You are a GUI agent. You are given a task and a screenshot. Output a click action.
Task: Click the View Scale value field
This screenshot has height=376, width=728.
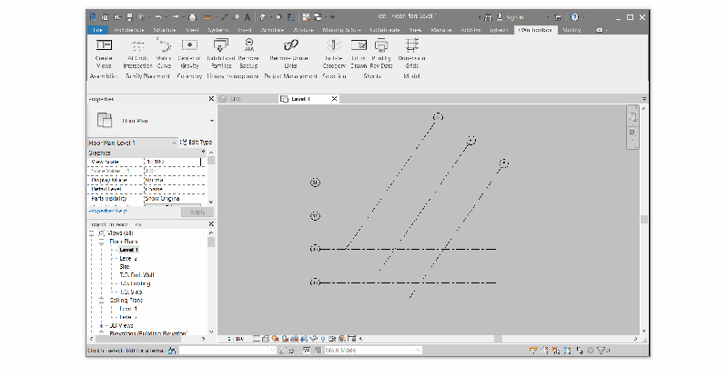pyautogui.click(x=173, y=162)
